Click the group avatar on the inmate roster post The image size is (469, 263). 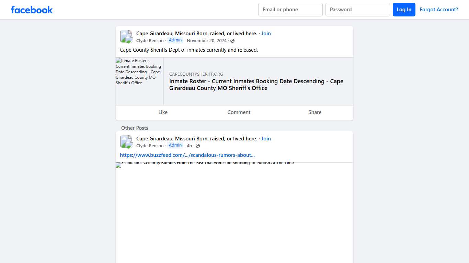[126, 37]
